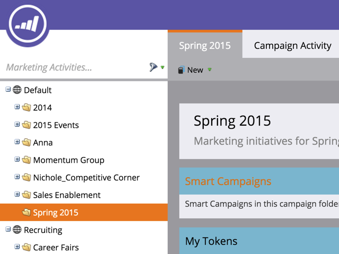This screenshot has width=339, height=254.
Task: Click the folder icon beside Sales Enablement
Action: [27, 195]
